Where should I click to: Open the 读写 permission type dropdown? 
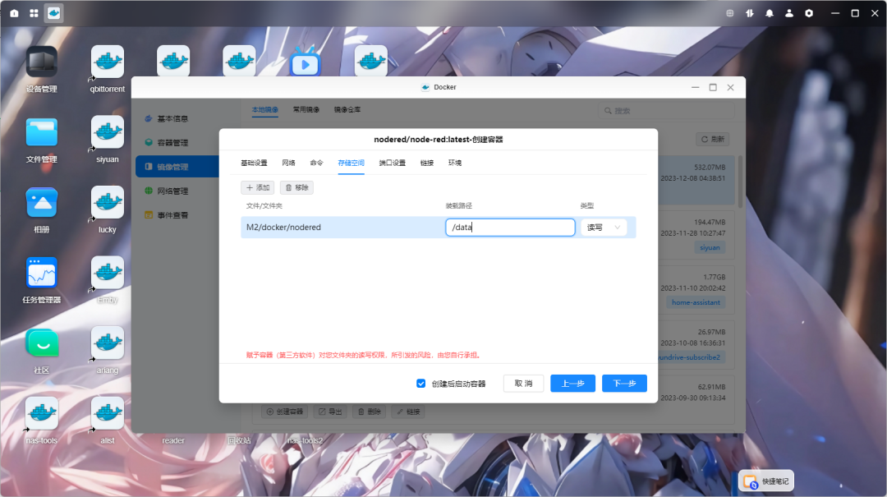604,227
